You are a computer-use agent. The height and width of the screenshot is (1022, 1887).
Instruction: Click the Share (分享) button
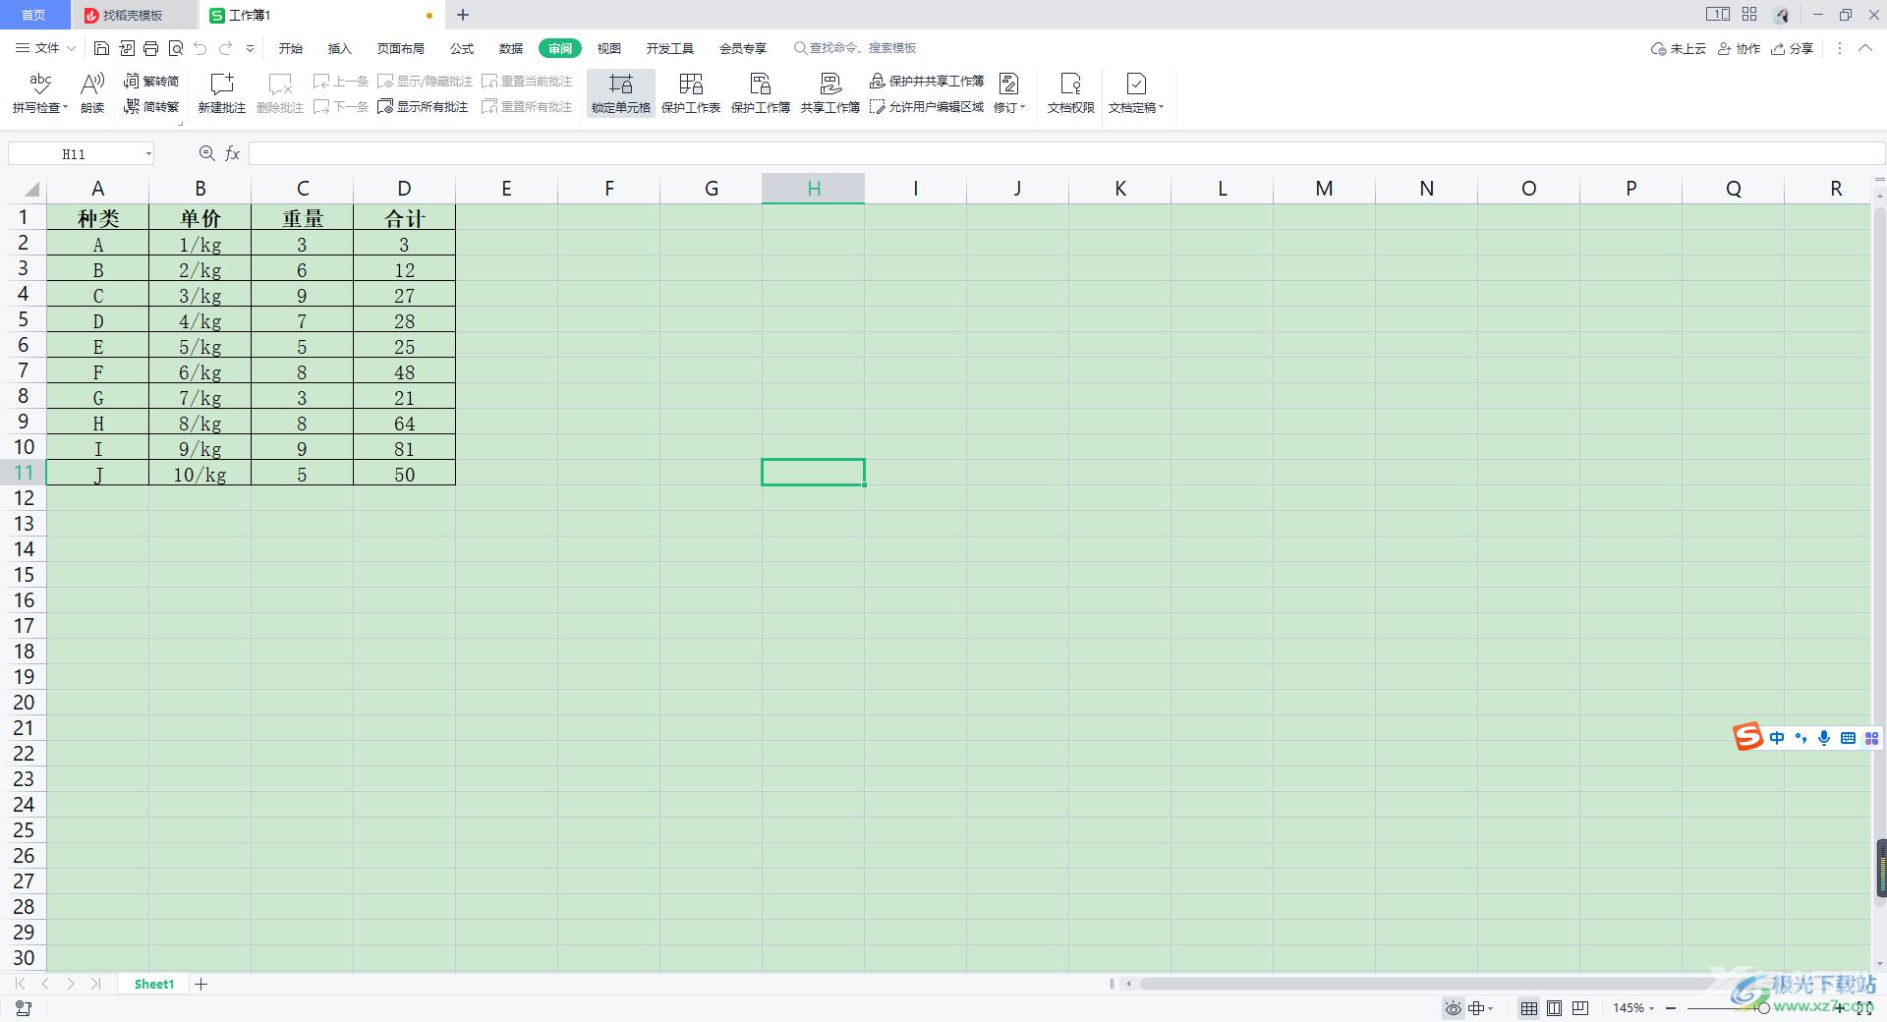pos(1793,48)
